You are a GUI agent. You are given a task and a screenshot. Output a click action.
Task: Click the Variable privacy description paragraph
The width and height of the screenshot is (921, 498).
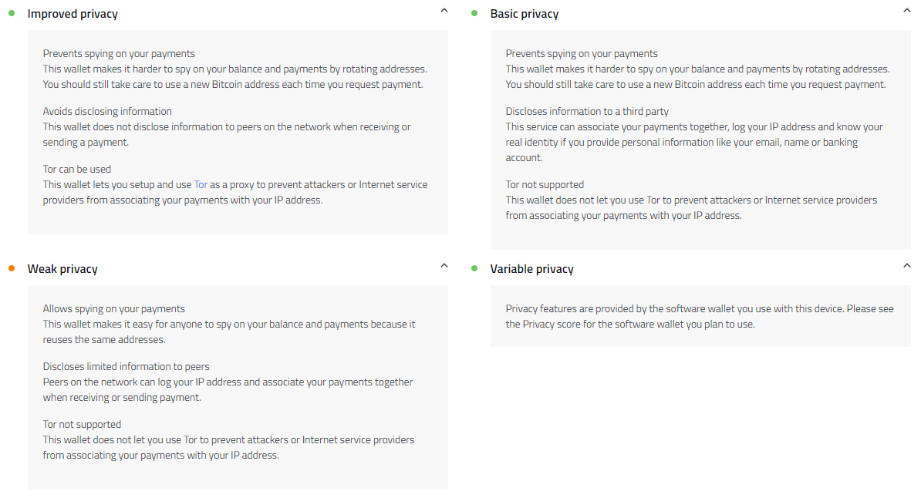tap(700, 317)
